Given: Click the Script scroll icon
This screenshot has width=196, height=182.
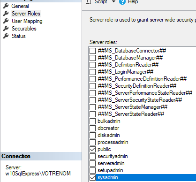Looking at the screenshot, I should pyautogui.click(x=89, y=2).
